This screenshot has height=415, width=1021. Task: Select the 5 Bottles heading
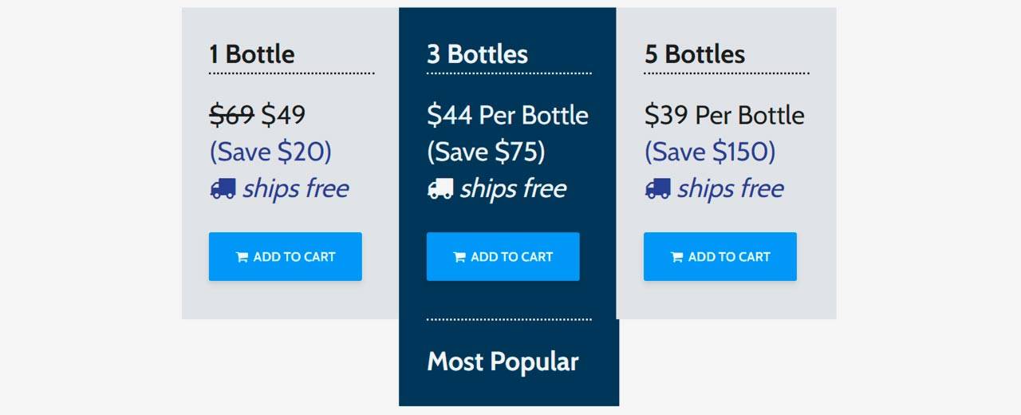point(695,54)
